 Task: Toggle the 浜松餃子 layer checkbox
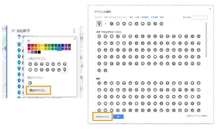tap(13, 31)
